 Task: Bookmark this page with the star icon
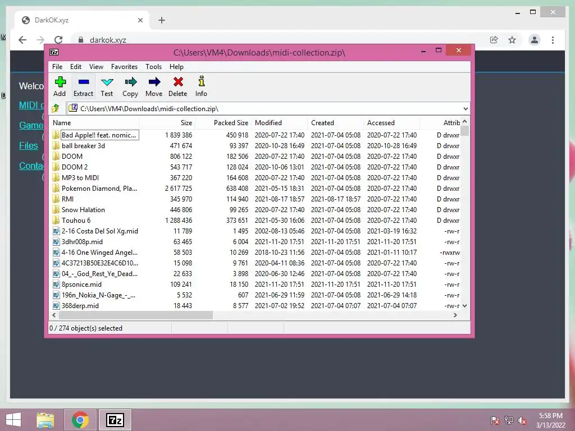pyautogui.click(x=512, y=40)
